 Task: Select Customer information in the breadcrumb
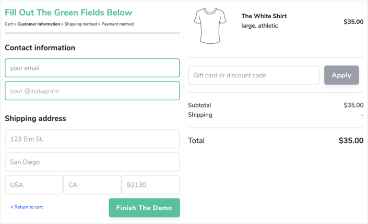pyautogui.click(x=39, y=24)
